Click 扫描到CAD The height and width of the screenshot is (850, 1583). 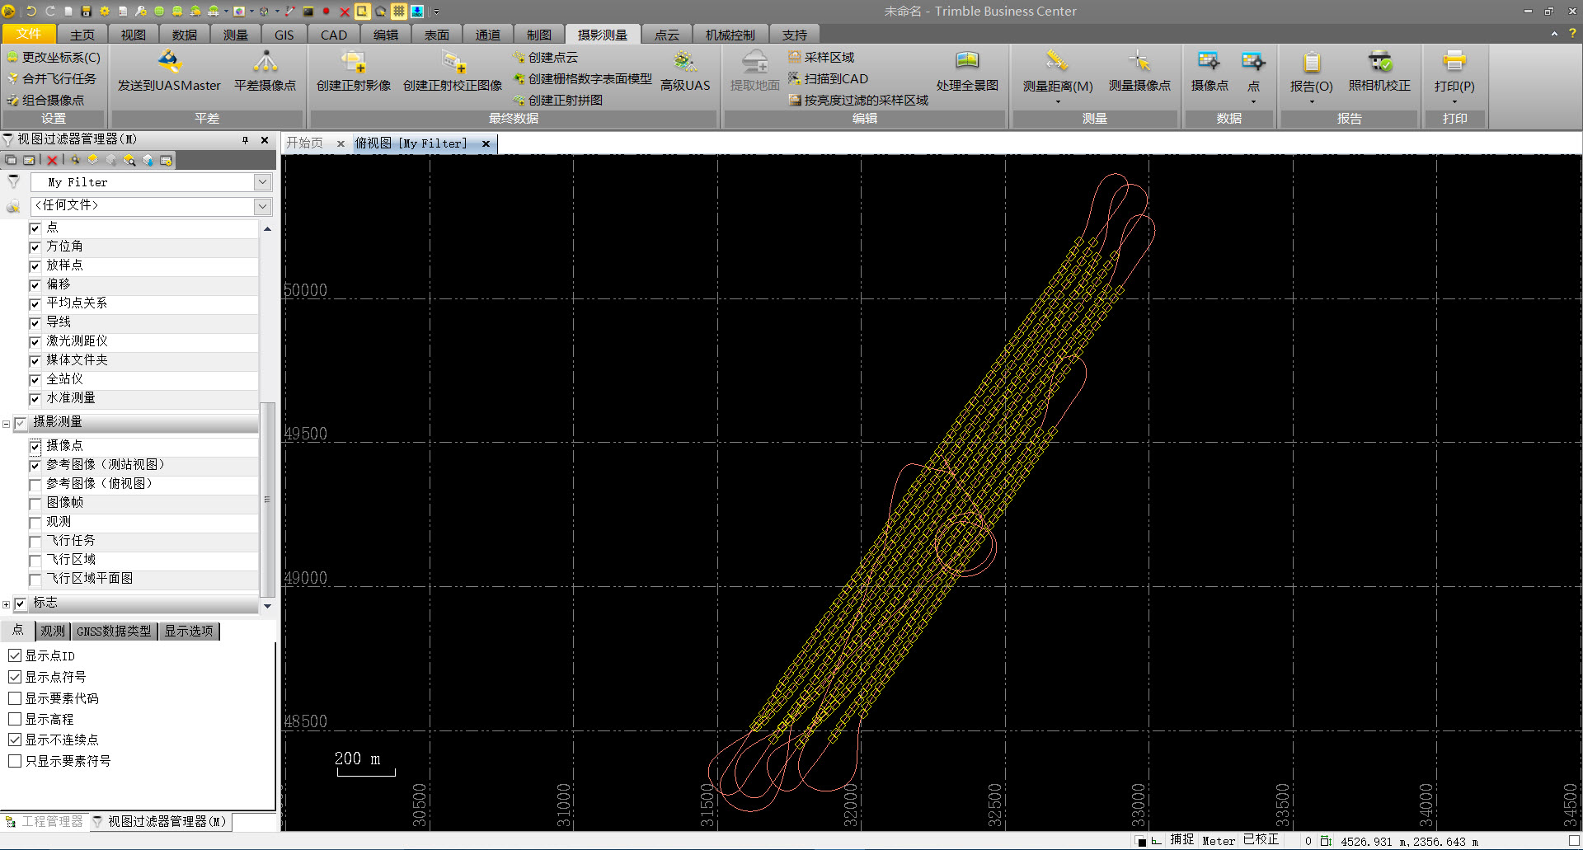pos(828,78)
